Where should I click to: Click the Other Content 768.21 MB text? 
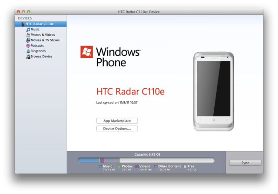(x=169, y=168)
